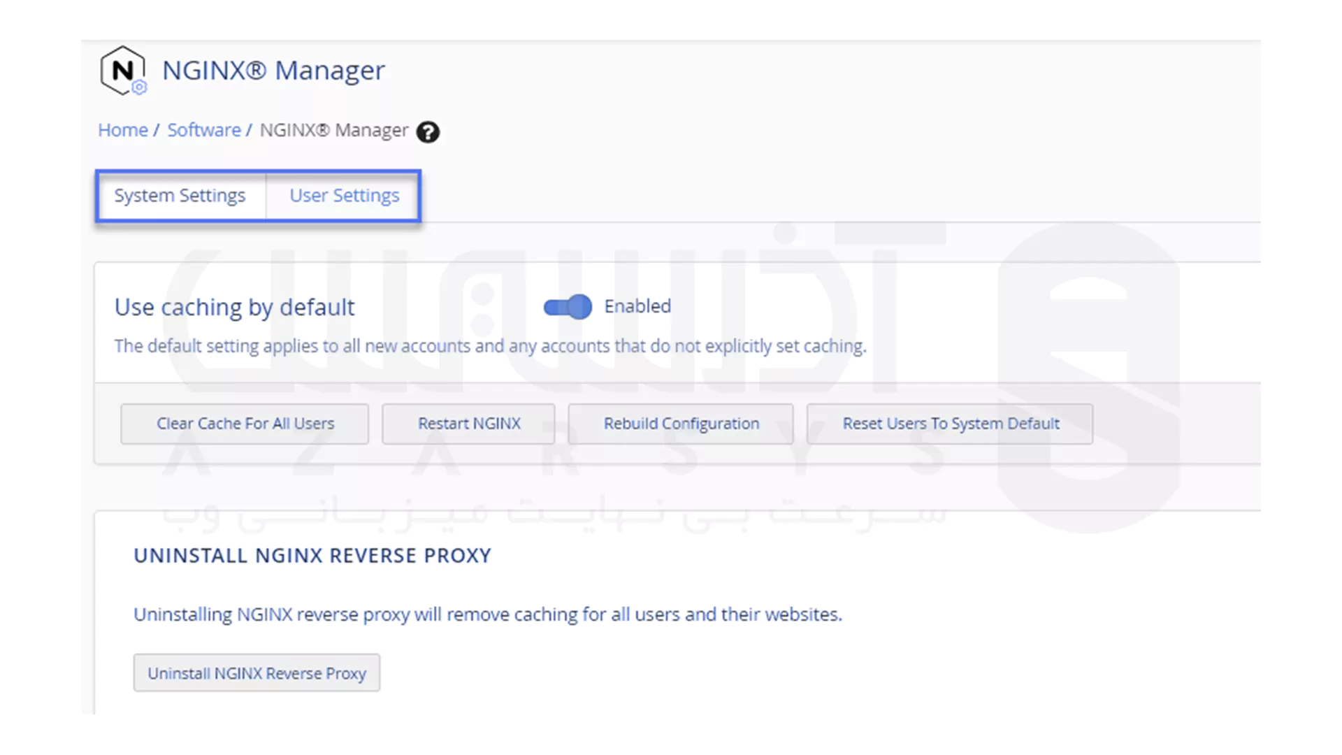Open the help question mark icon
1342x755 pixels.
coord(428,132)
